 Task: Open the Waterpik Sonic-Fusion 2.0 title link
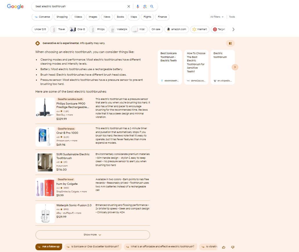(x=74, y=205)
